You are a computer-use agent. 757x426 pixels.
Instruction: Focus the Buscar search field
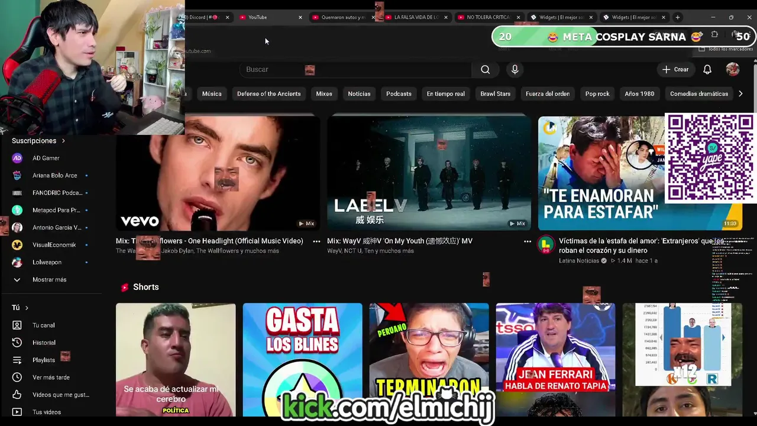tap(355, 70)
